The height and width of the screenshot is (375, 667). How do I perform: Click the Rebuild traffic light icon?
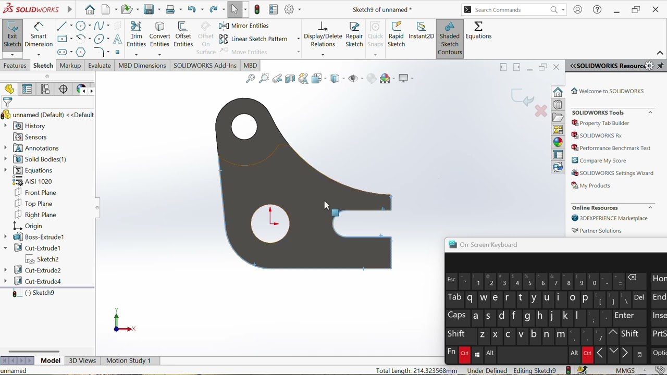coord(257,9)
